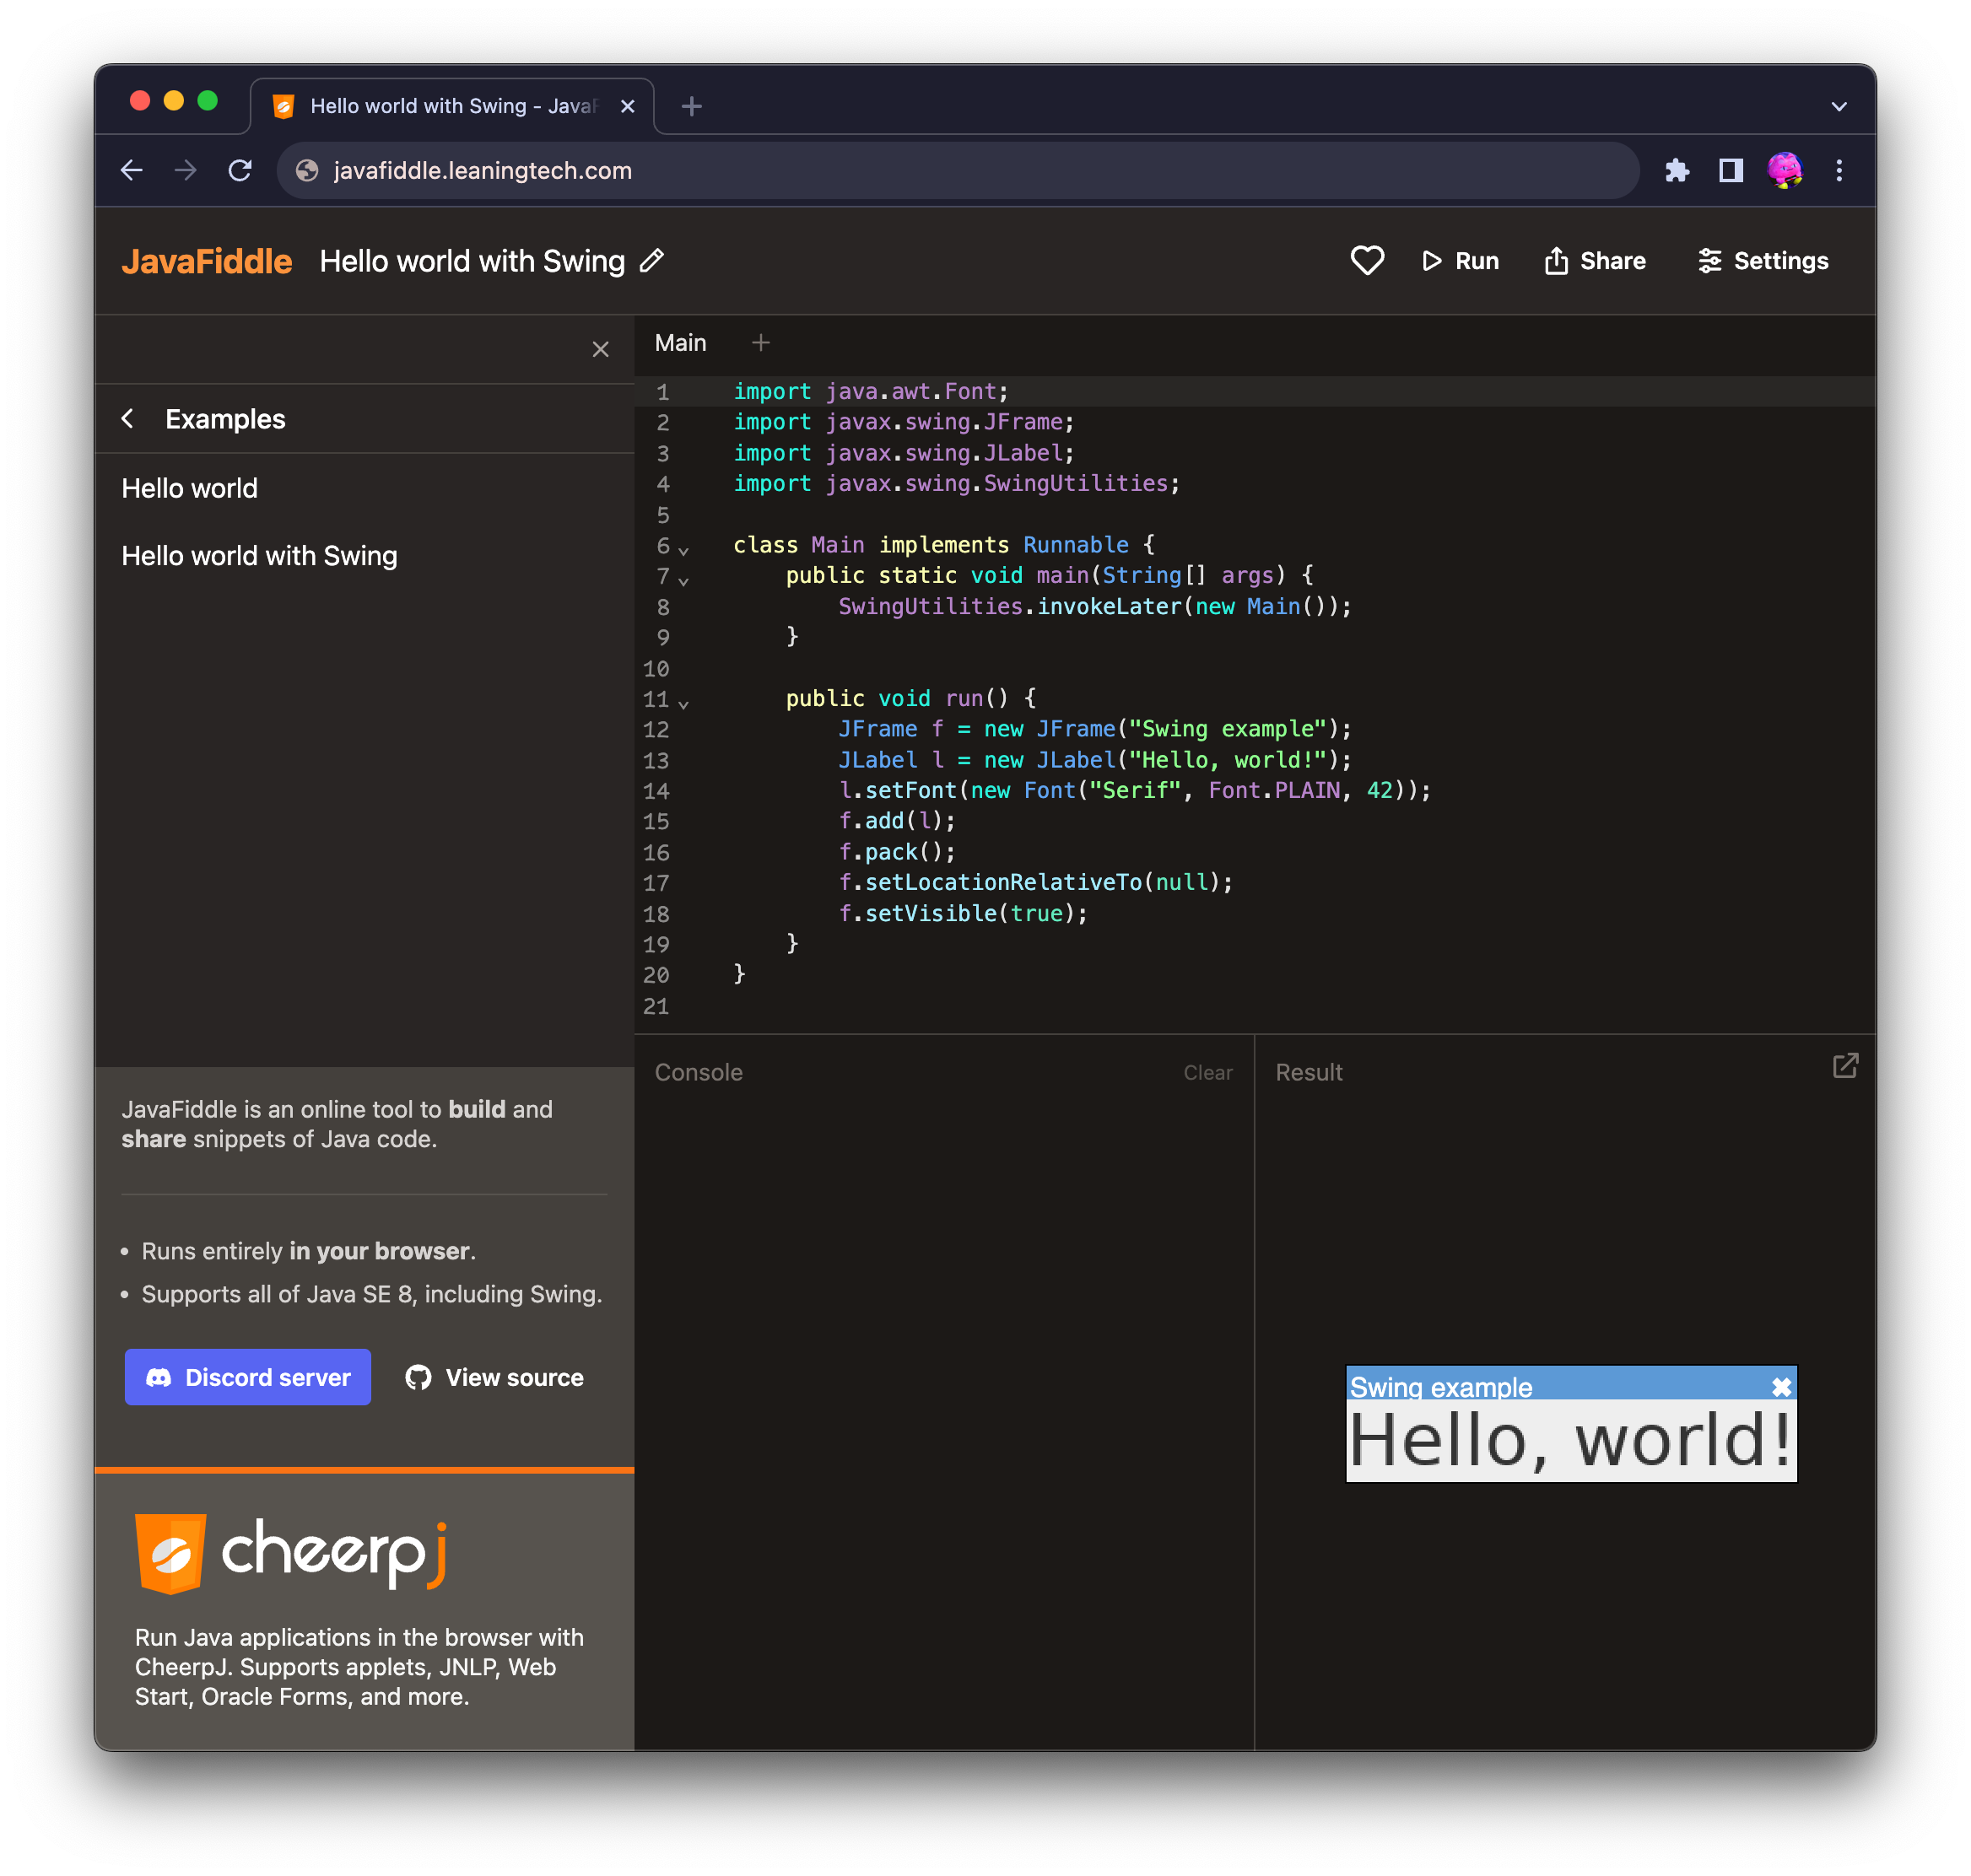This screenshot has width=1971, height=1876.
Task: Add a new file tab with plus
Action: click(x=760, y=343)
